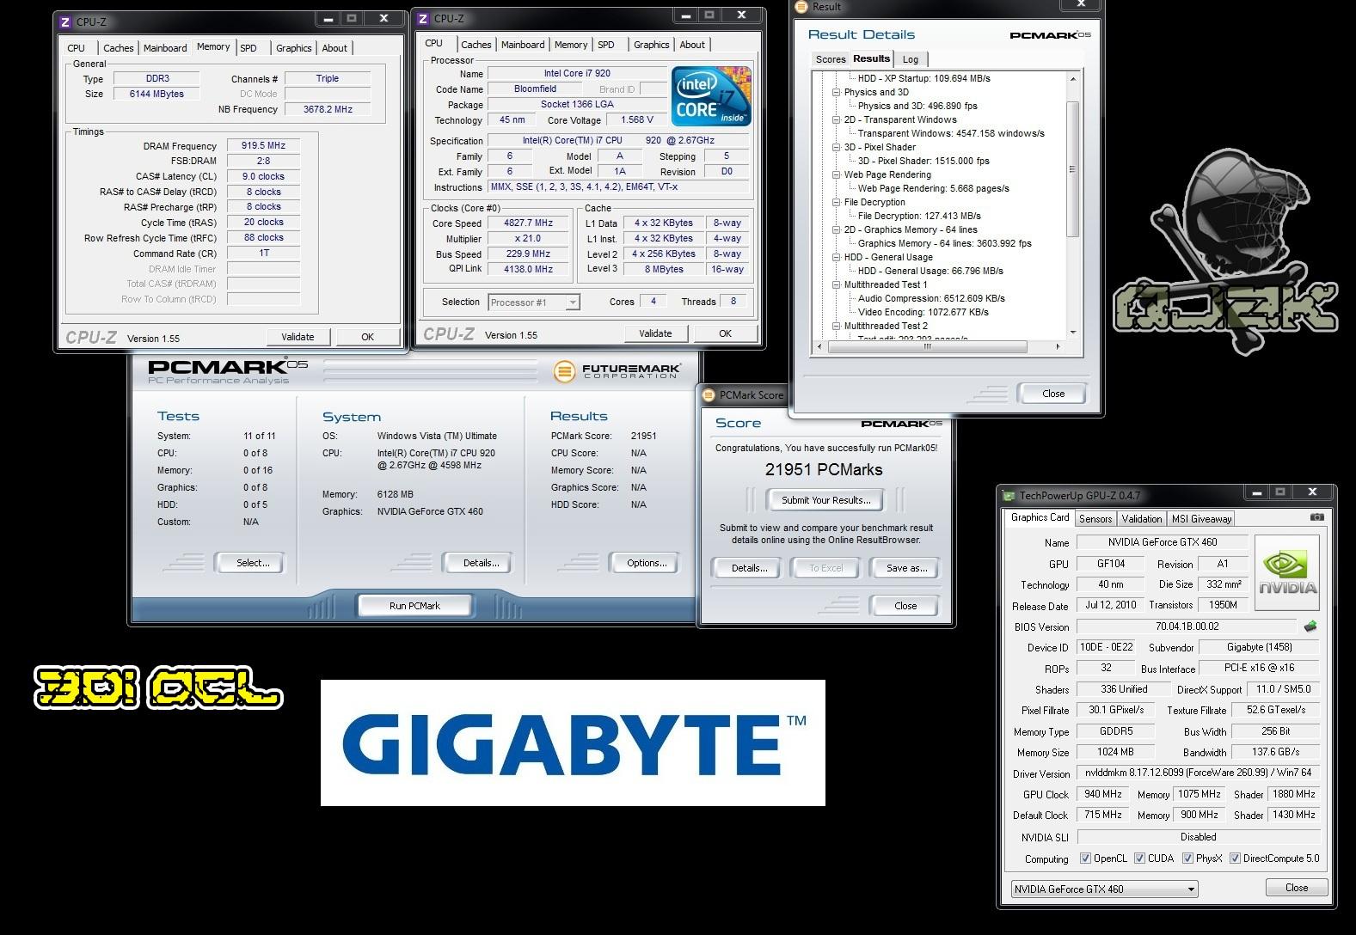Click the Futuremark Corporation logo
This screenshot has height=935, width=1356.
coord(617,371)
